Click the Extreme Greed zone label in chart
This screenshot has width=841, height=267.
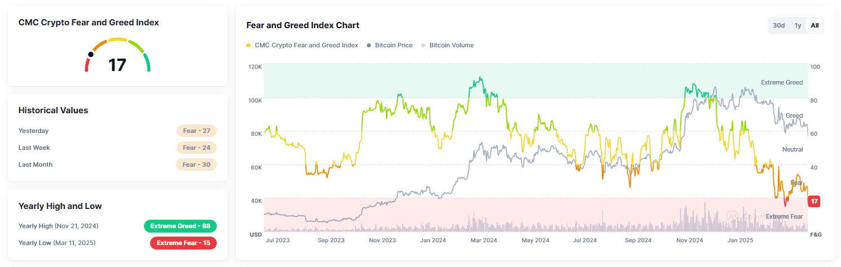pyautogui.click(x=781, y=82)
